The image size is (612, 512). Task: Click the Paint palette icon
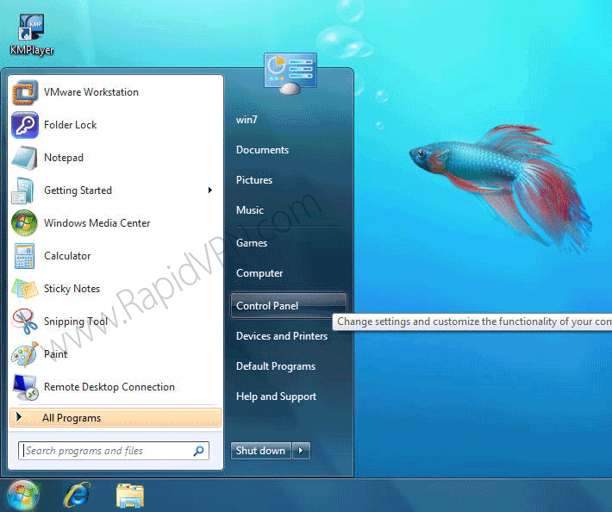click(x=24, y=354)
